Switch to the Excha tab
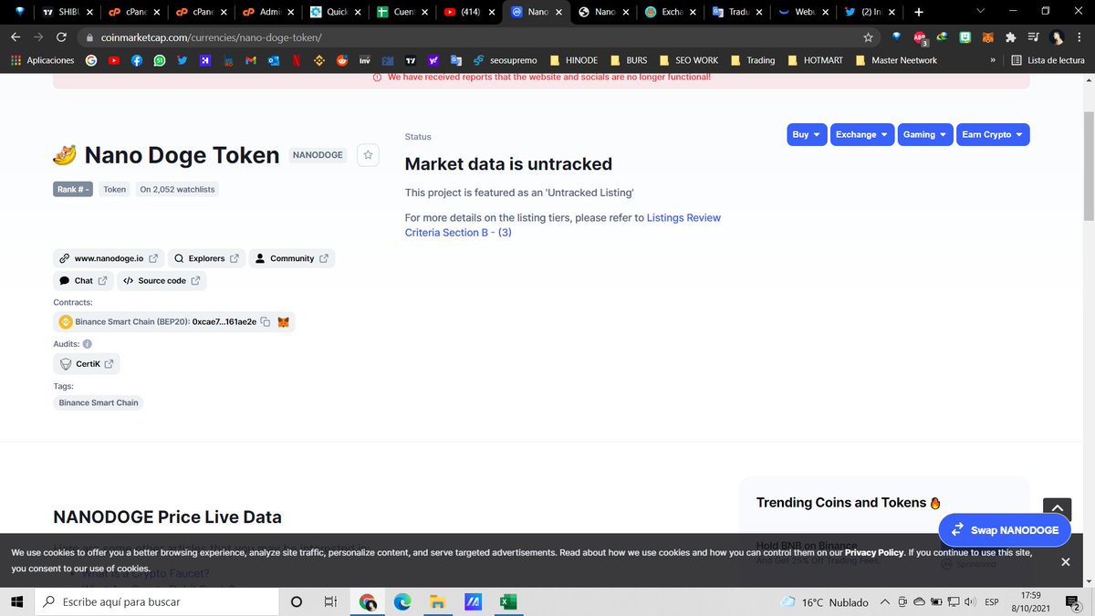The image size is (1095, 616). pos(669,13)
